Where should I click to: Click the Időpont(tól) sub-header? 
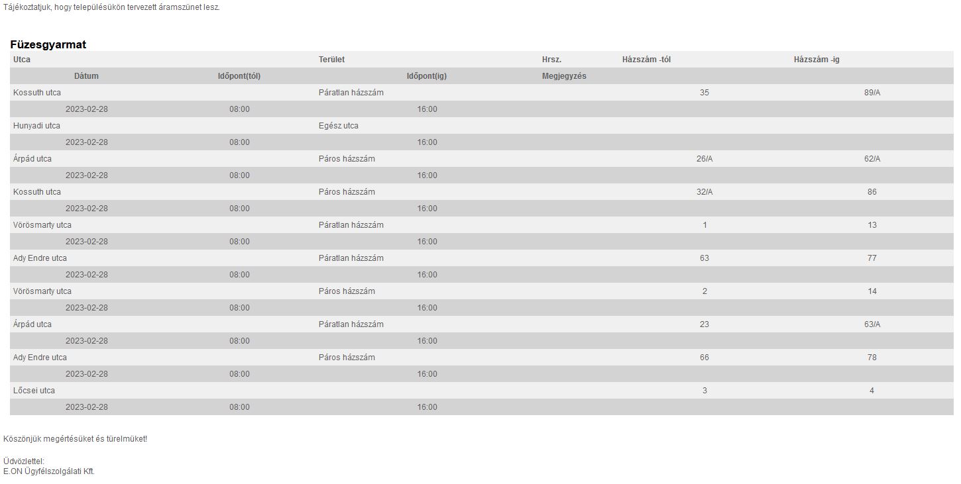(239, 76)
